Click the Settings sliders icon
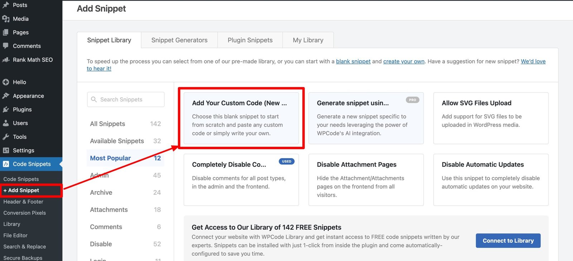 6,150
